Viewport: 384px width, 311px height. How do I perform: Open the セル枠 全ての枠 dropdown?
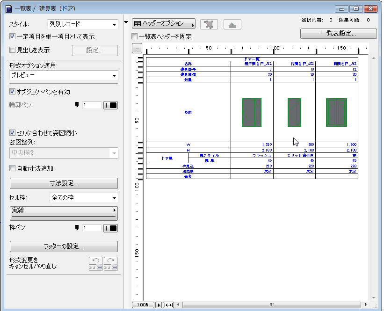click(84, 198)
